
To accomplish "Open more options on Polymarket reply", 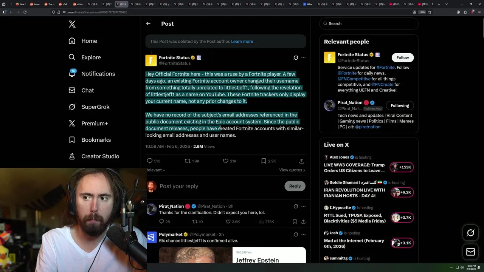I will [x=303, y=234].
